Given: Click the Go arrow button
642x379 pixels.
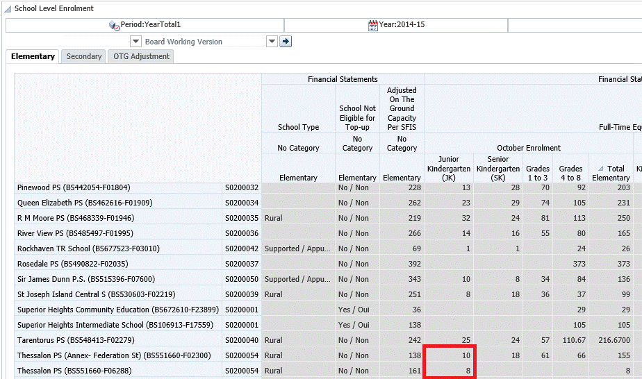Looking at the screenshot, I should pyautogui.click(x=286, y=42).
